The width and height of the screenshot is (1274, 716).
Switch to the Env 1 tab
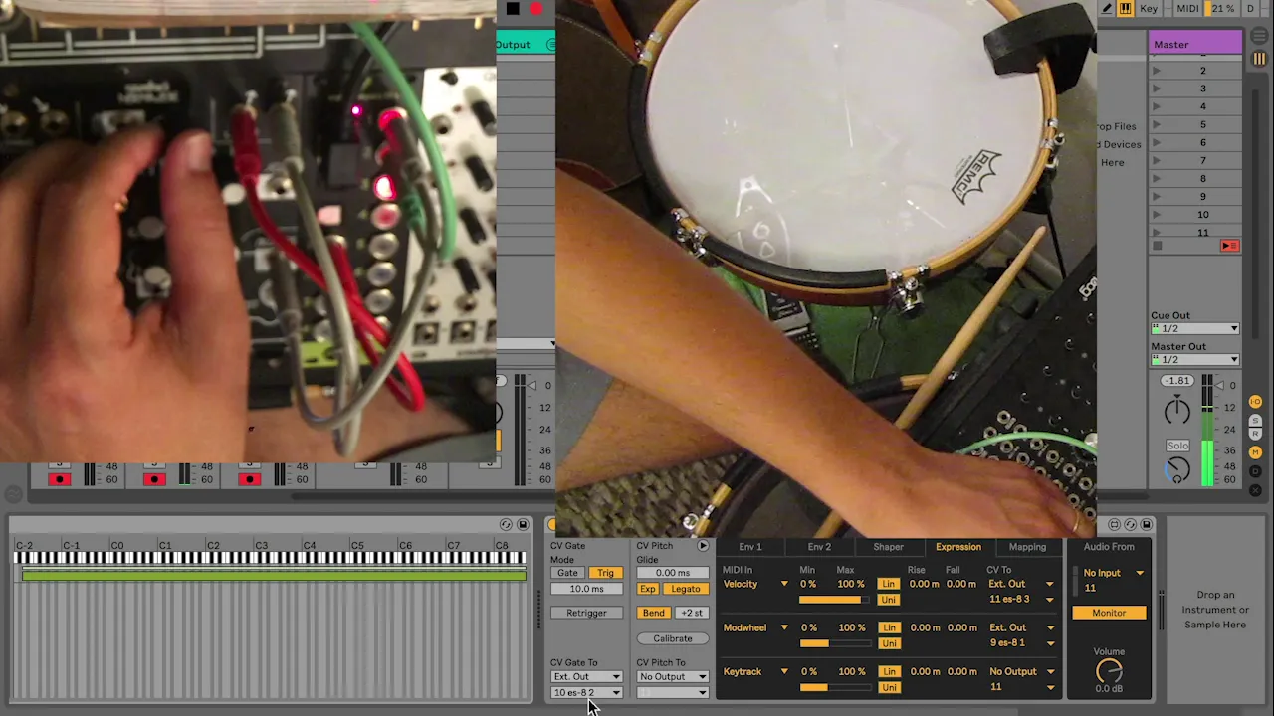(x=749, y=546)
